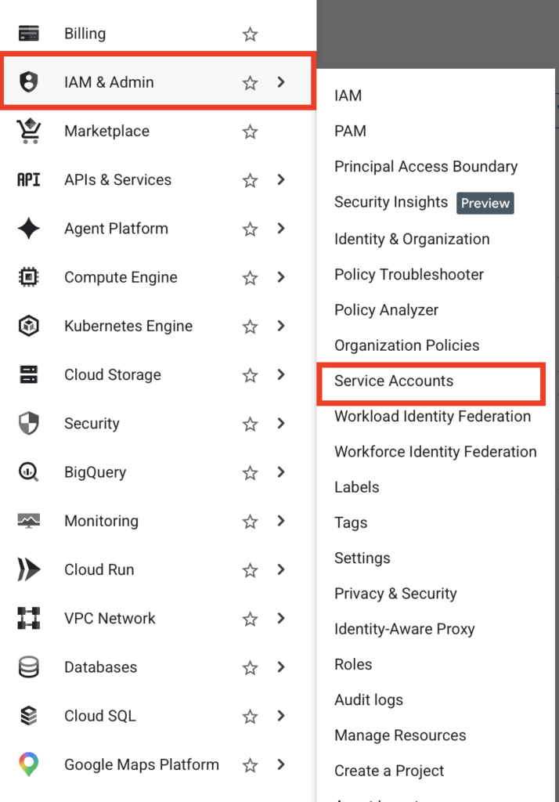Toggle the star next to Monitoring

(250, 522)
